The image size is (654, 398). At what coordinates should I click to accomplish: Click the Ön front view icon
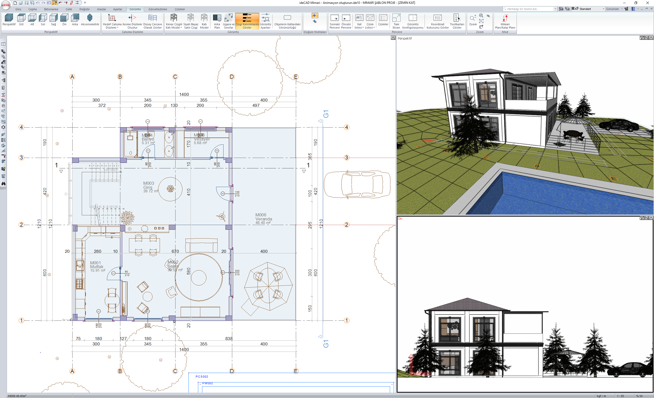pos(64,18)
